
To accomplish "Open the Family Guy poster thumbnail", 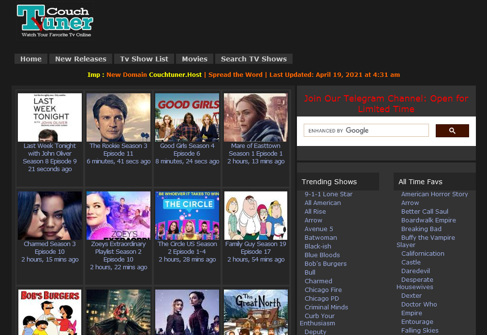I will pos(256,216).
